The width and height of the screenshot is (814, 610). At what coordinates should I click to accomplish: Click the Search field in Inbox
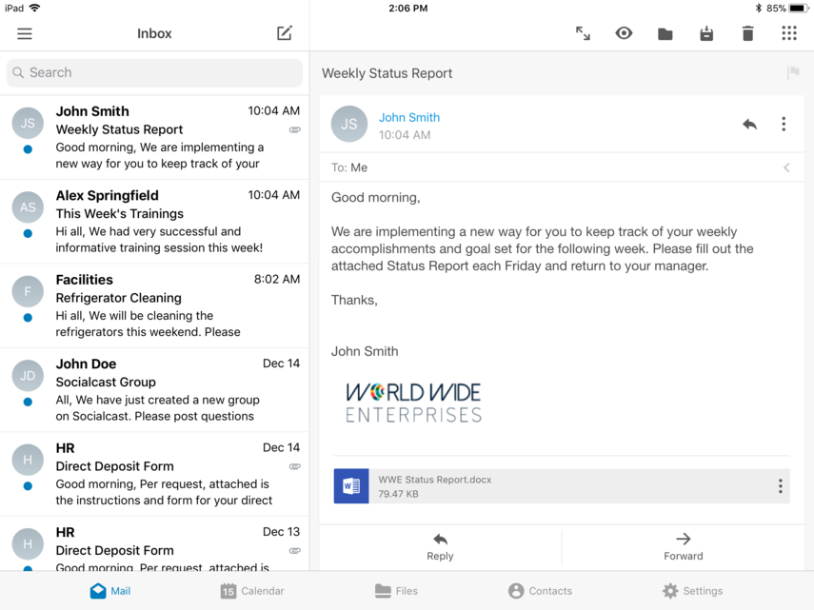pos(154,72)
